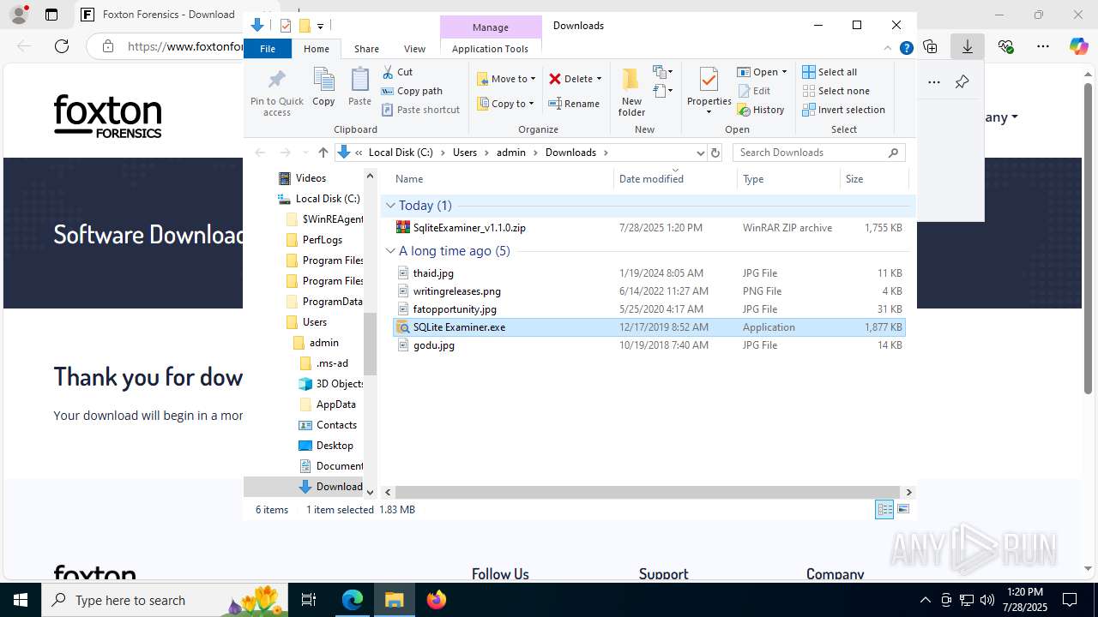This screenshot has height=617, width=1098.
Task: Open Application Tools tab
Action: pos(491,49)
